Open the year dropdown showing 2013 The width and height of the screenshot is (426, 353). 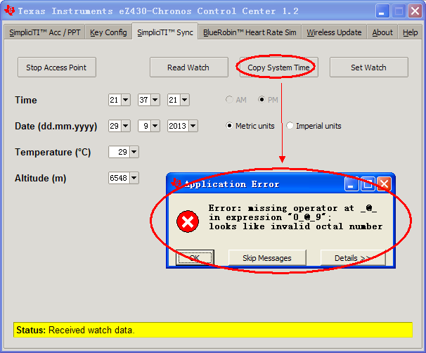[x=193, y=126]
